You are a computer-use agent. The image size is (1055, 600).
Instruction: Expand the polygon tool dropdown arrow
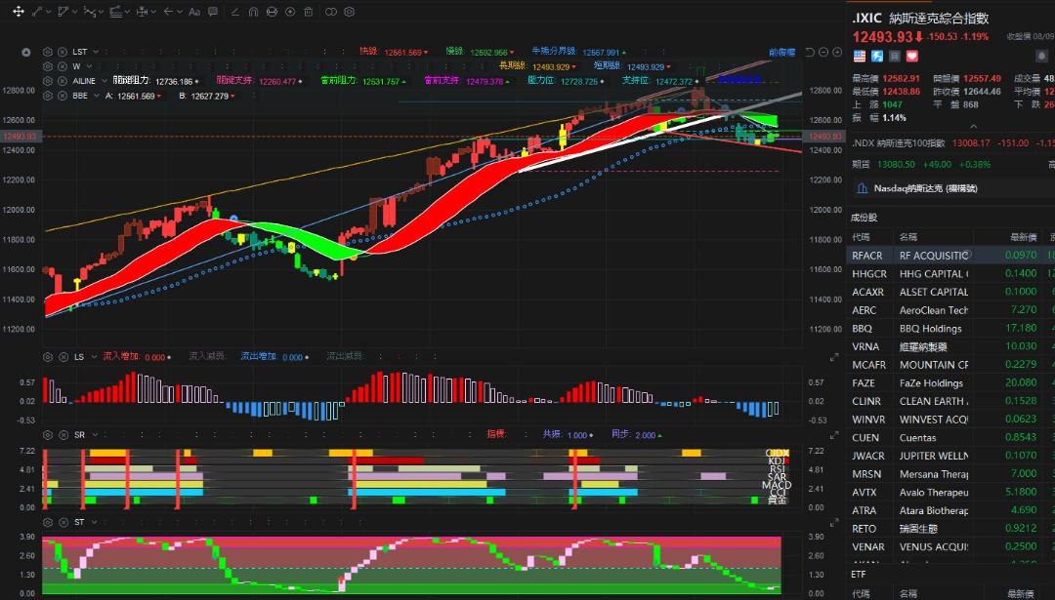[74, 12]
